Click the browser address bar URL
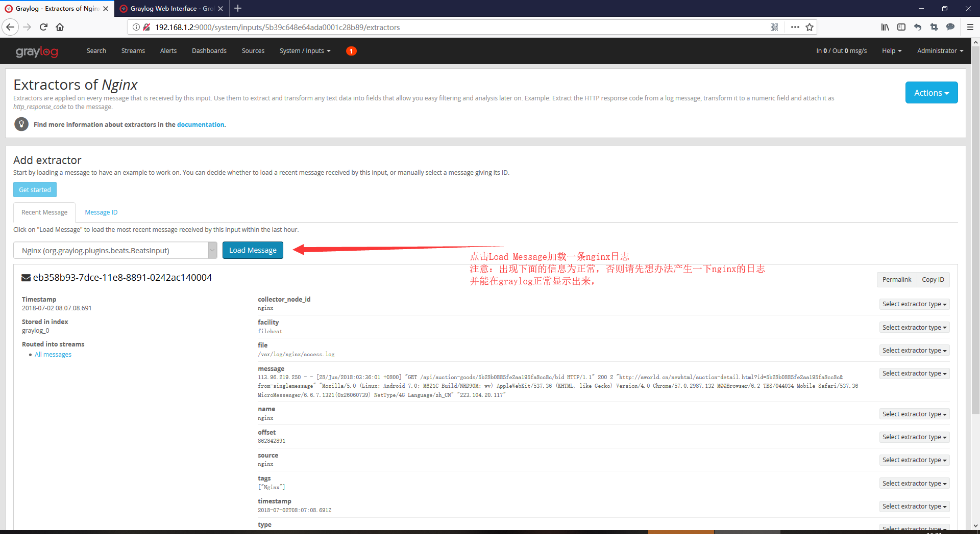980x534 pixels. [x=277, y=28]
